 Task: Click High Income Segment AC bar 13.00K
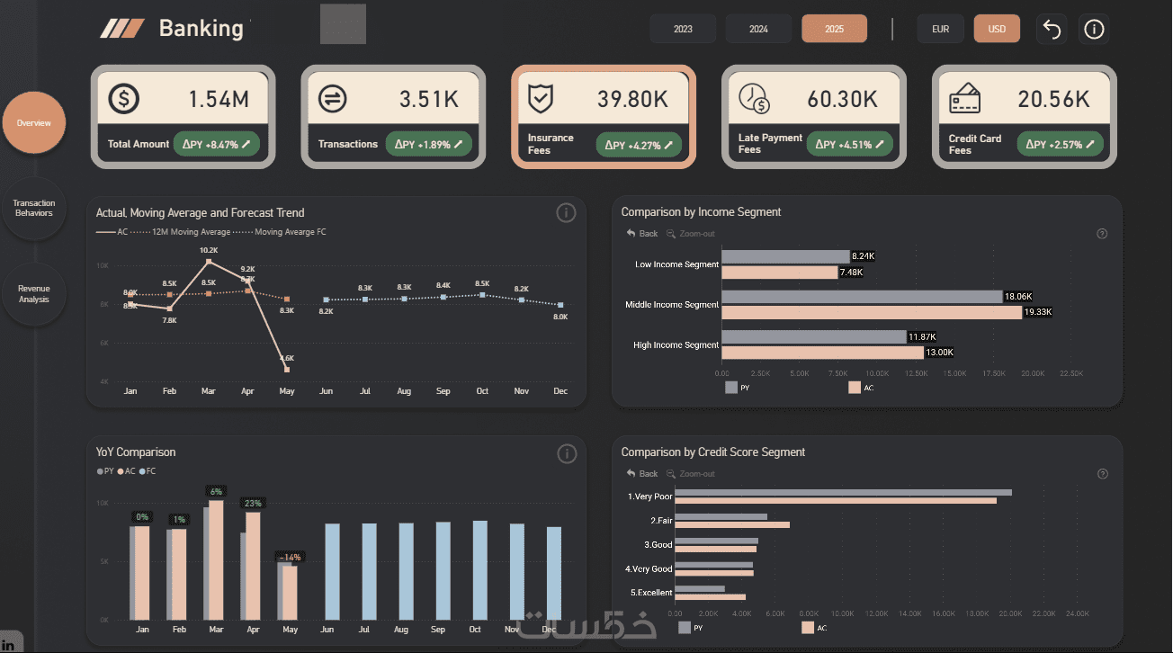point(822,352)
